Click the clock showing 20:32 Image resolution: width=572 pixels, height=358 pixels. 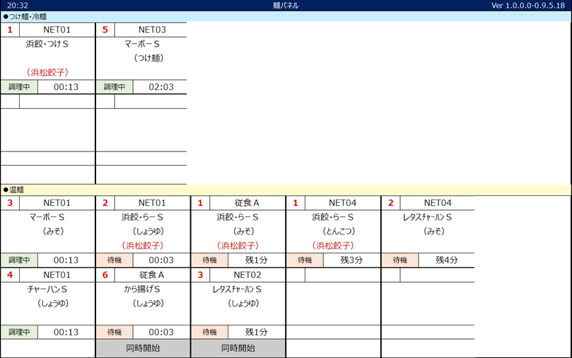point(13,5)
